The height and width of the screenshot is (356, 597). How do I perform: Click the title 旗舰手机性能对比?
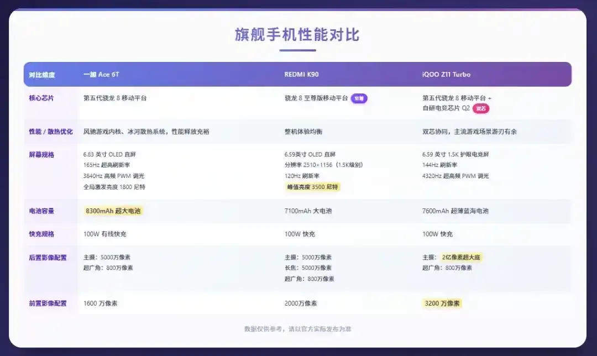click(x=297, y=35)
